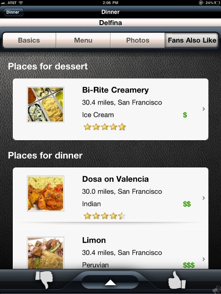
Task: Tap the Dosa on Valencia food thumbnail
Action: point(45,193)
